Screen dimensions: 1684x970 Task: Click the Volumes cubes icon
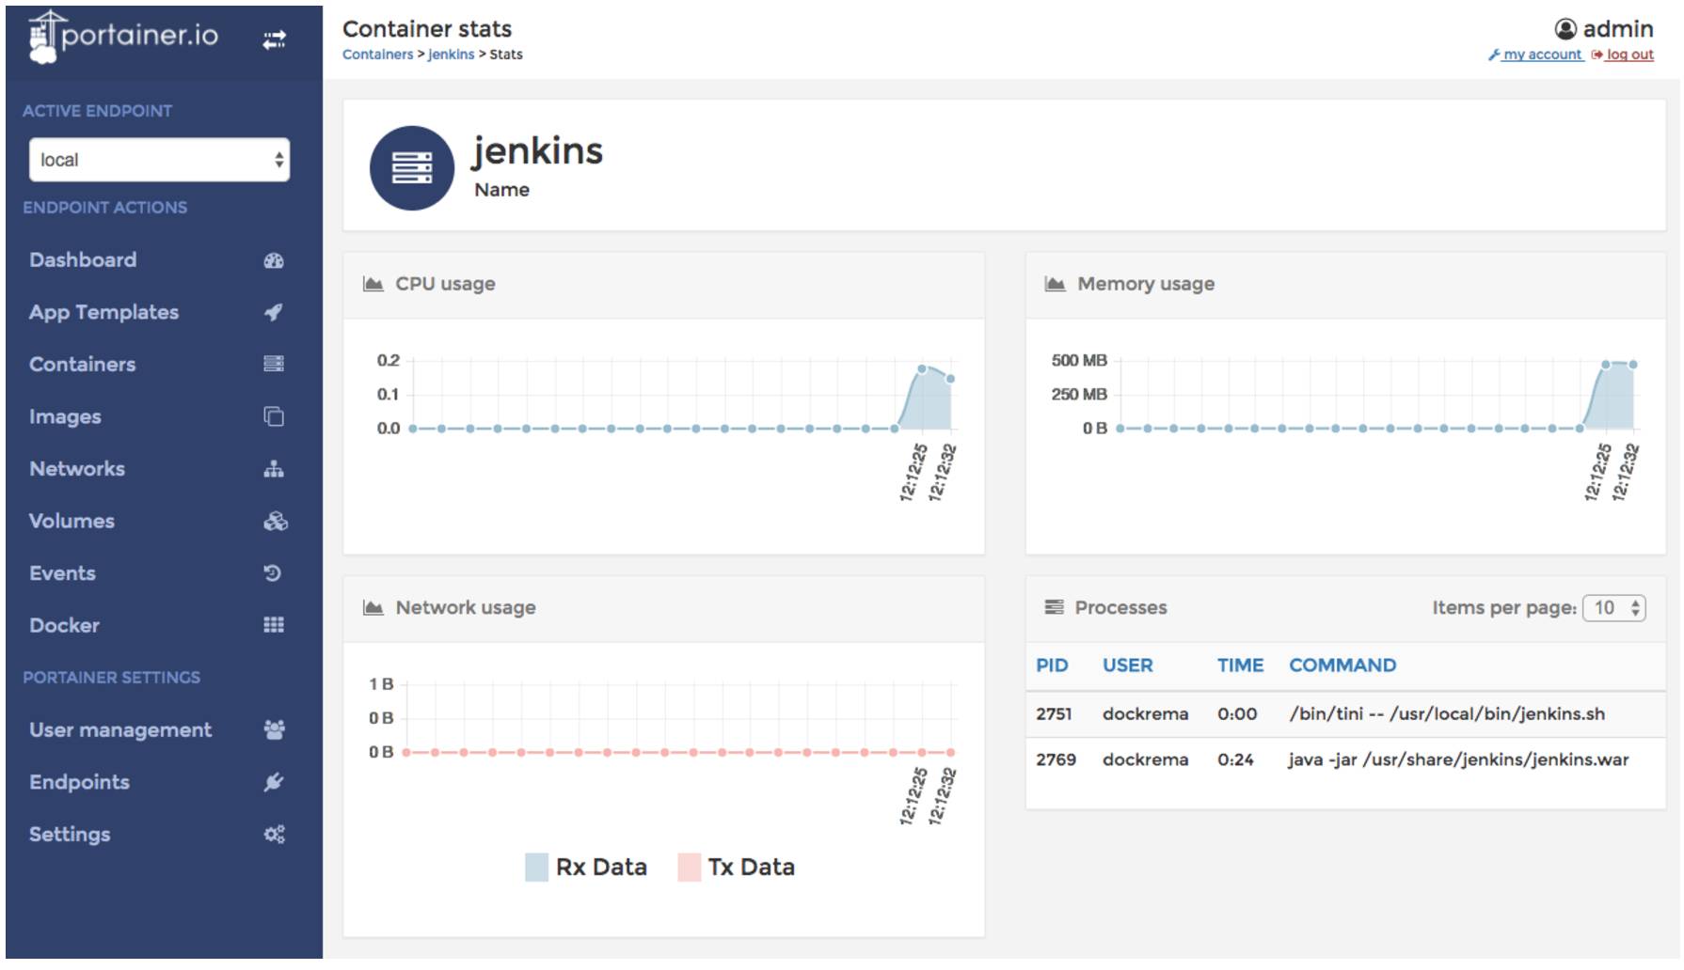click(x=275, y=521)
